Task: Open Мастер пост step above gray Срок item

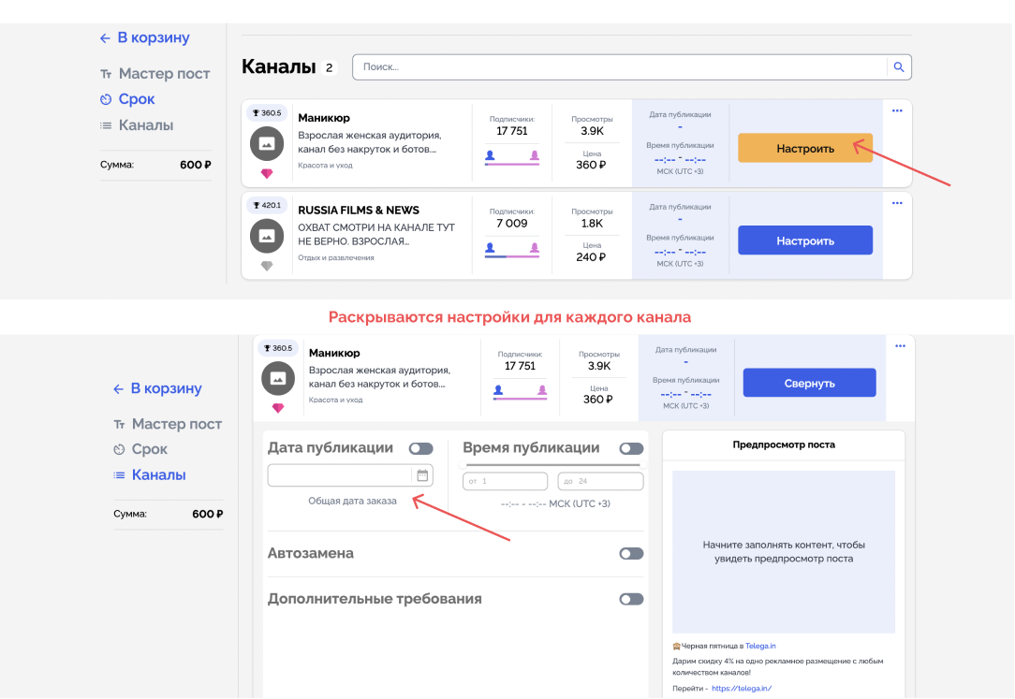Action: (x=168, y=424)
